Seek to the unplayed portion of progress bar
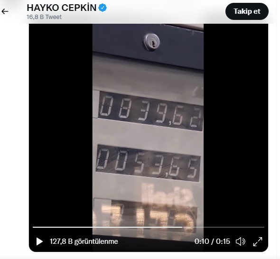The height and width of the screenshot is (259, 280). 223,227
